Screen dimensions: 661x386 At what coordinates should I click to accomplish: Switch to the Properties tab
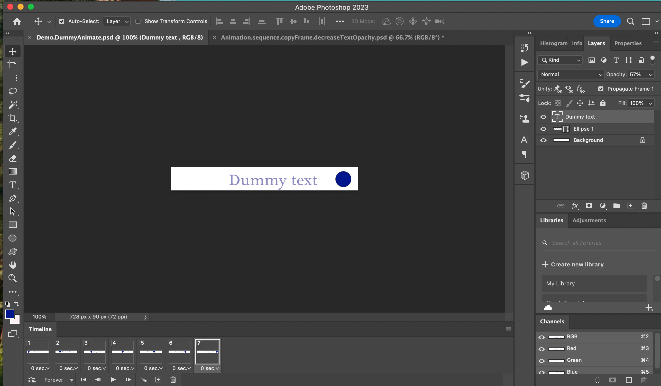coord(628,43)
